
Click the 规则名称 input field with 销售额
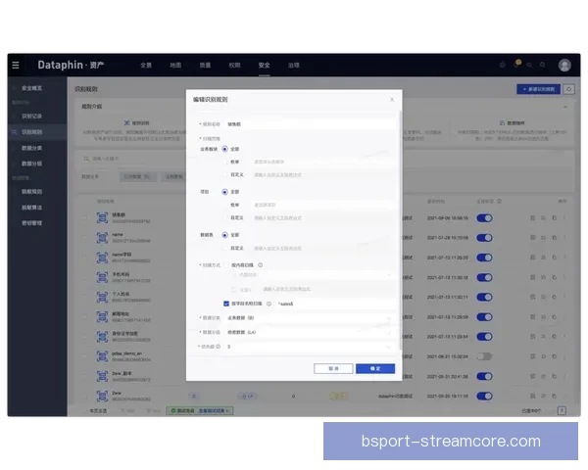click(309, 124)
